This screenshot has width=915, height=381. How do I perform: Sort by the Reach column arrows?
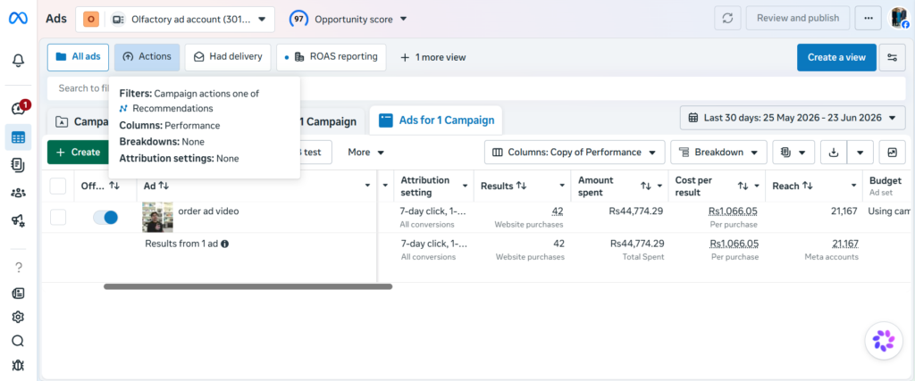[808, 186]
